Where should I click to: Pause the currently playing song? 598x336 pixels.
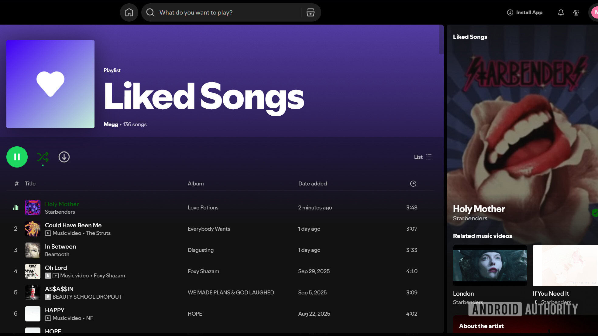coord(17,157)
